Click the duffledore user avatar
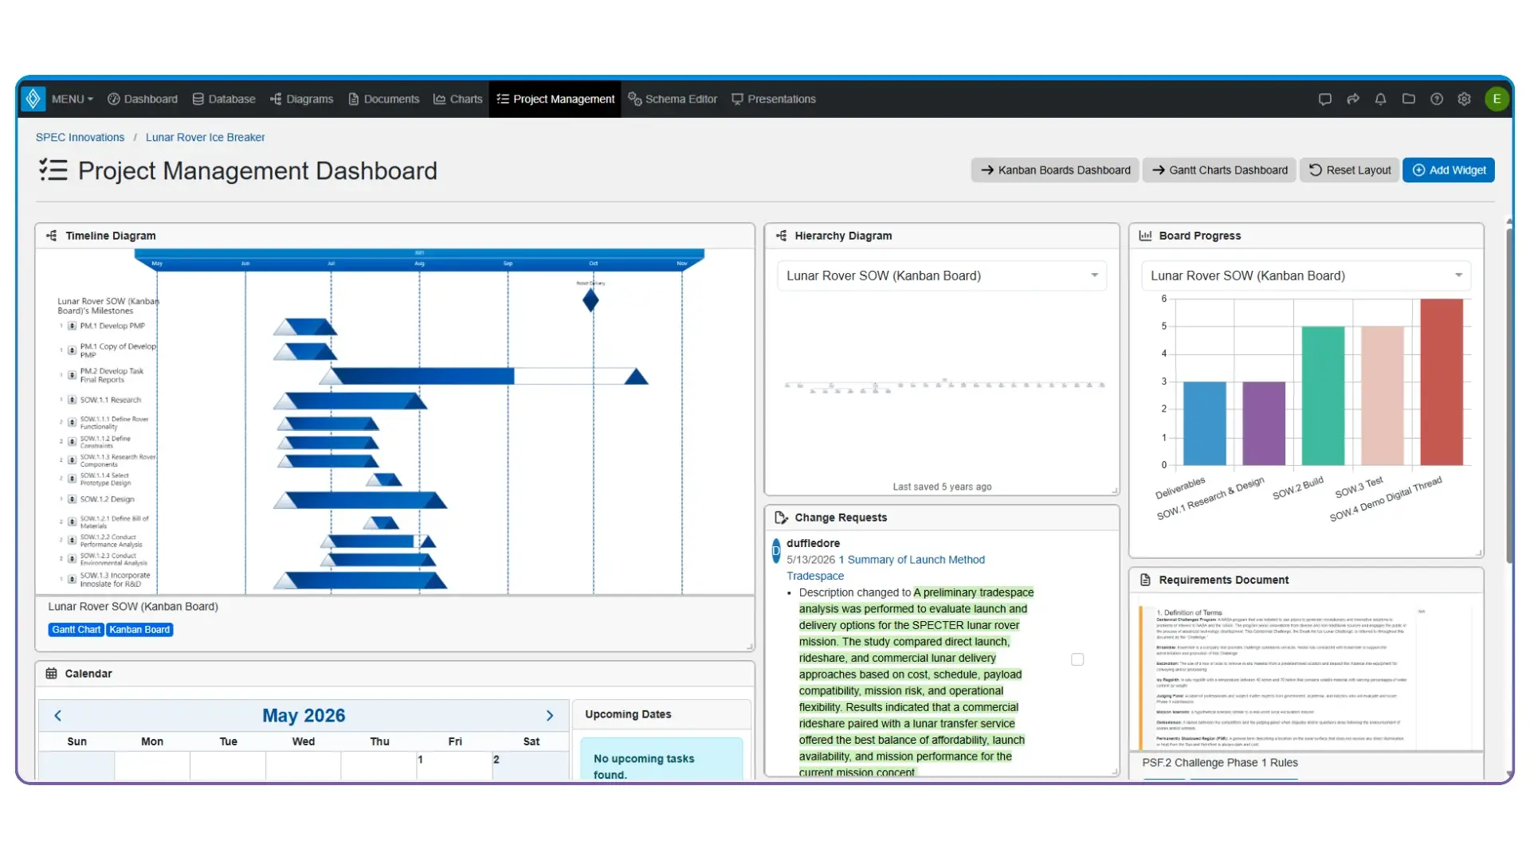The height and width of the screenshot is (860, 1530). [x=776, y=550]
